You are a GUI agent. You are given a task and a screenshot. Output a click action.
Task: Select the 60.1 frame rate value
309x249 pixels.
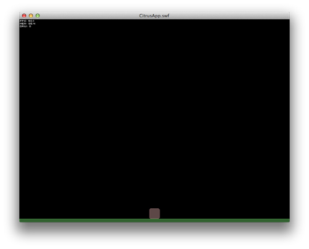32,21
